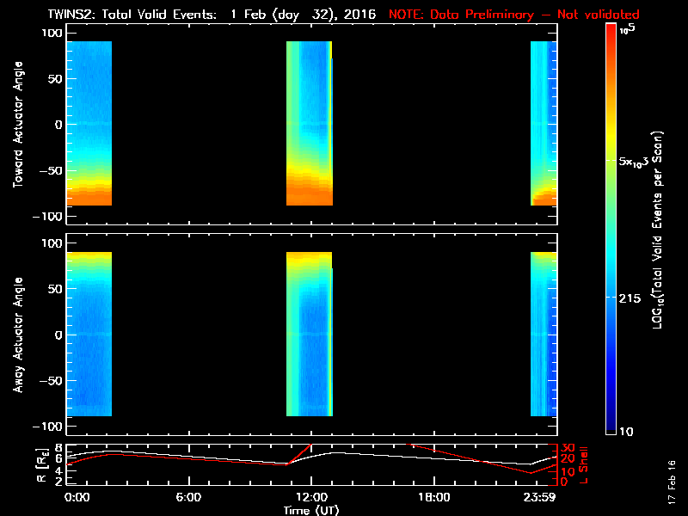Click the '12:00' time tick label

pos(311,497)
